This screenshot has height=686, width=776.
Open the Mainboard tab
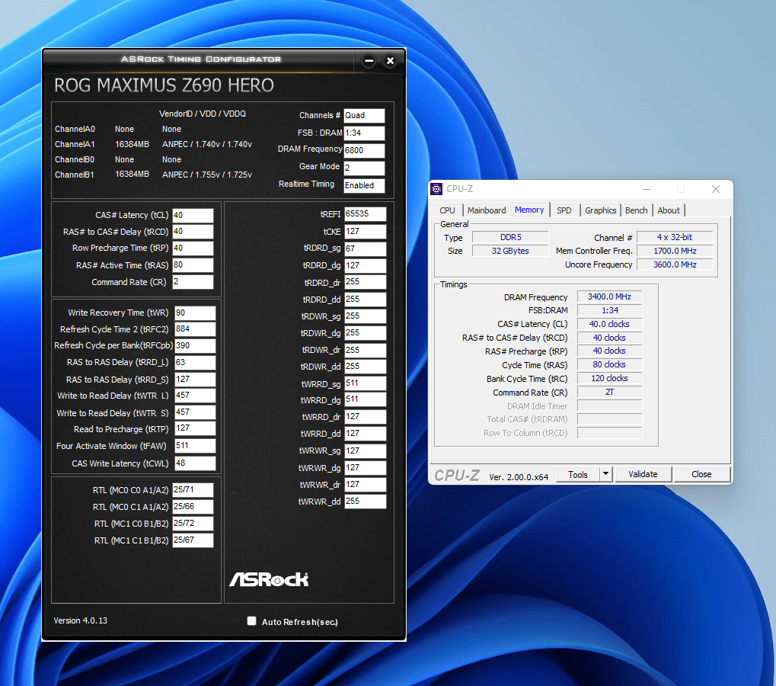click(486, 210)
